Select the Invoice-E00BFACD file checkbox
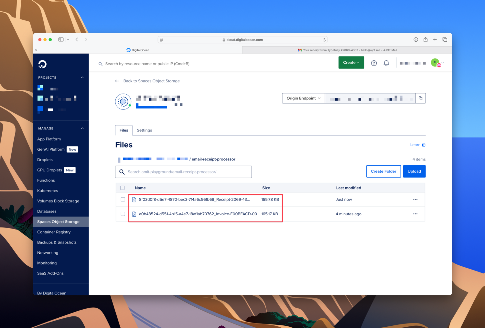 tap(123, 214)
